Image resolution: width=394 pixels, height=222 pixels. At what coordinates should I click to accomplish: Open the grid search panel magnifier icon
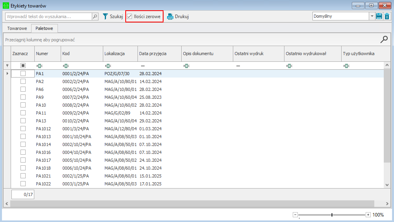[384, 39]
